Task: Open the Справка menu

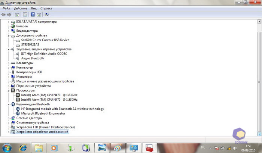Action: (x=46, y=8)
